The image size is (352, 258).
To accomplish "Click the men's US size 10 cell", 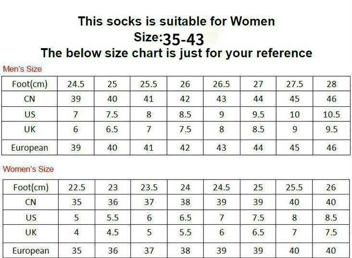I will (x=295, y=114).
